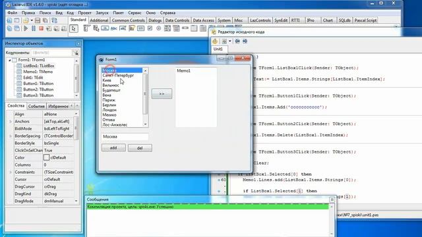
Task: Switch to the SynEdit palette tab
Action: [x=281, y=20]
